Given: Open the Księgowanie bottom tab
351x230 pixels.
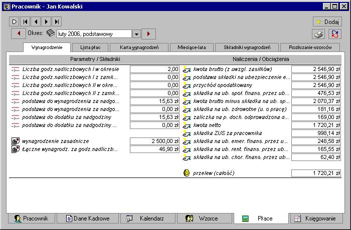Looking at the screenshot, I should click(316, 218).
